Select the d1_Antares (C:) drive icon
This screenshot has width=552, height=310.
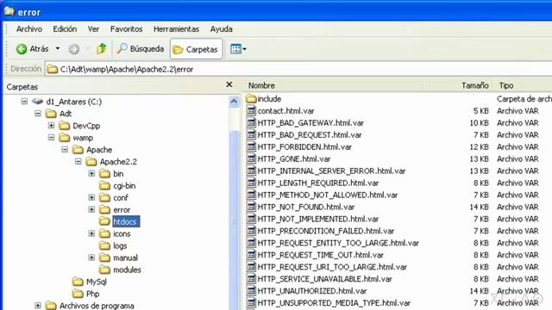[37, 102]
